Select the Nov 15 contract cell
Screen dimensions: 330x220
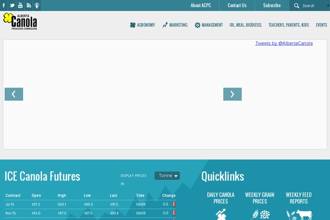tap(10, 213)
